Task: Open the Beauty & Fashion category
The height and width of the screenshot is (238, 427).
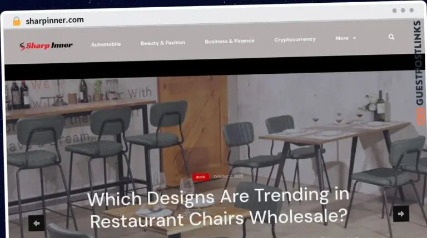Action: coord(163,43)
